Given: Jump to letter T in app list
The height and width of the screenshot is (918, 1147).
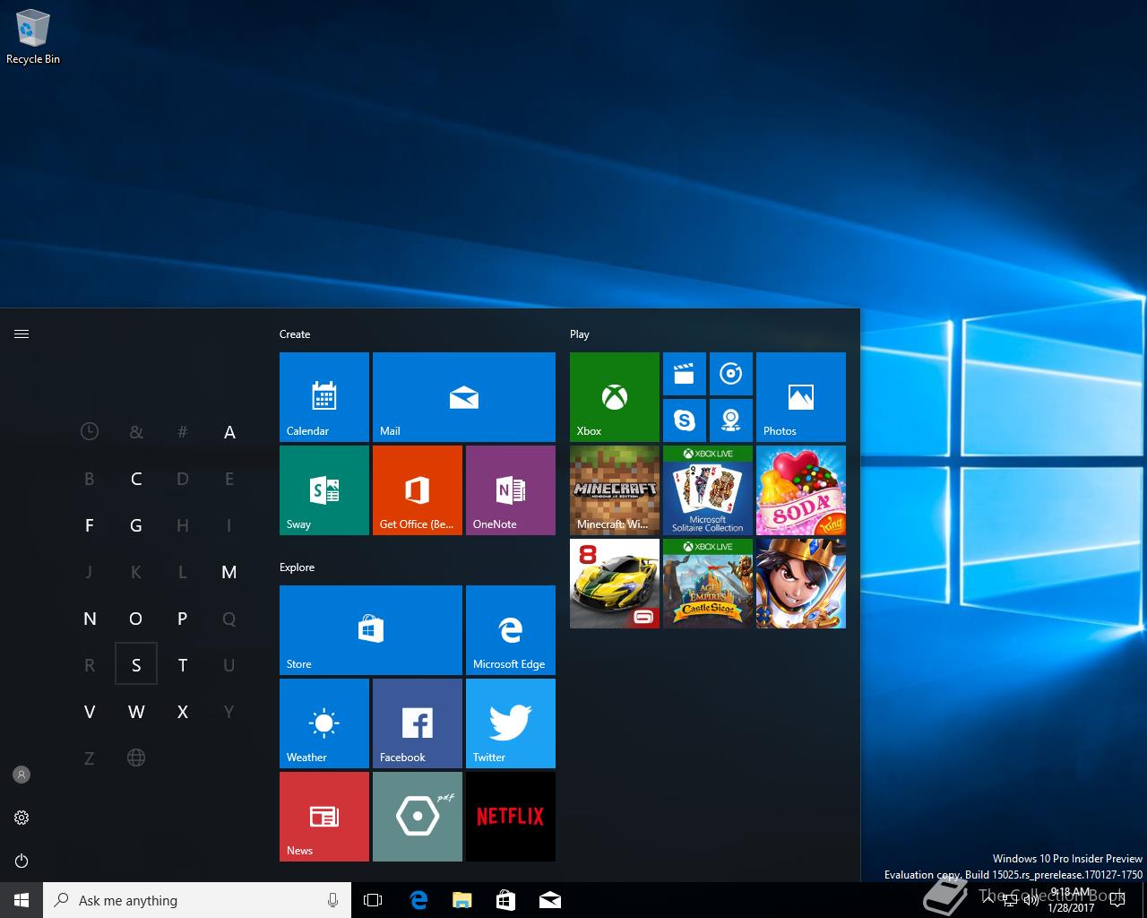Looking at the screenshot, I should (x=183, y=665).
